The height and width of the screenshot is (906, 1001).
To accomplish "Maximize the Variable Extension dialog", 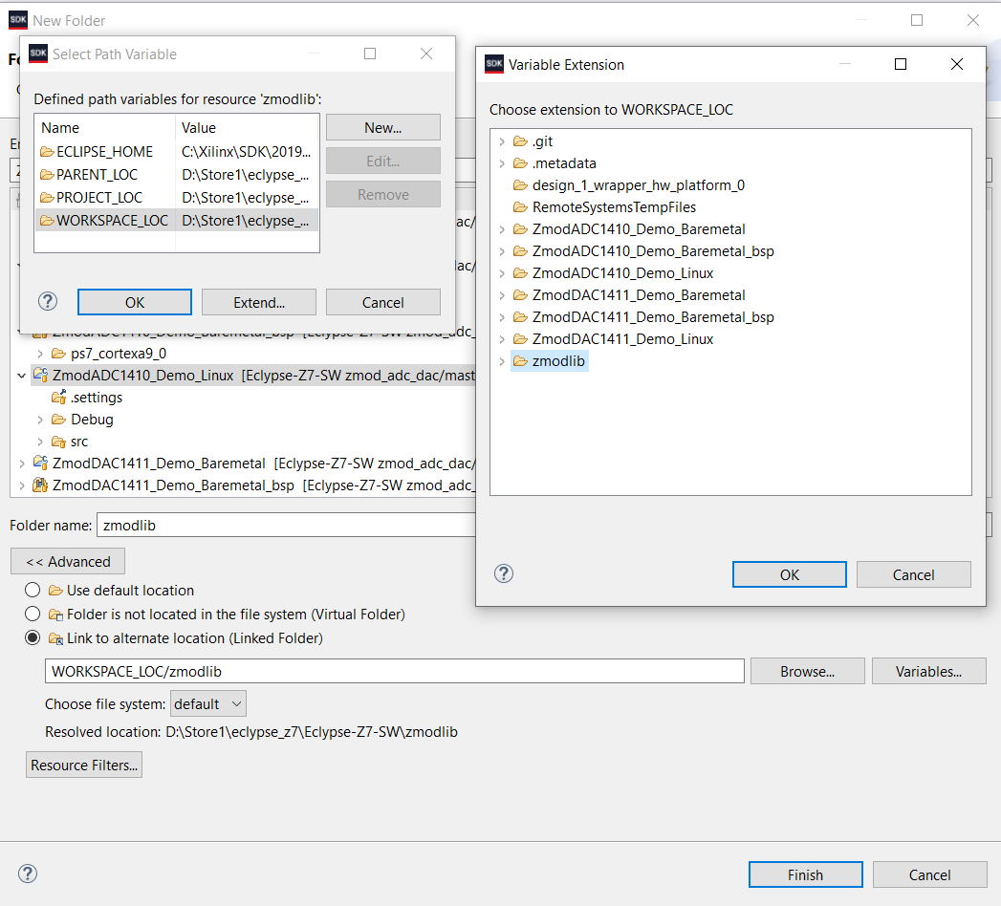I will click(900, 64).
